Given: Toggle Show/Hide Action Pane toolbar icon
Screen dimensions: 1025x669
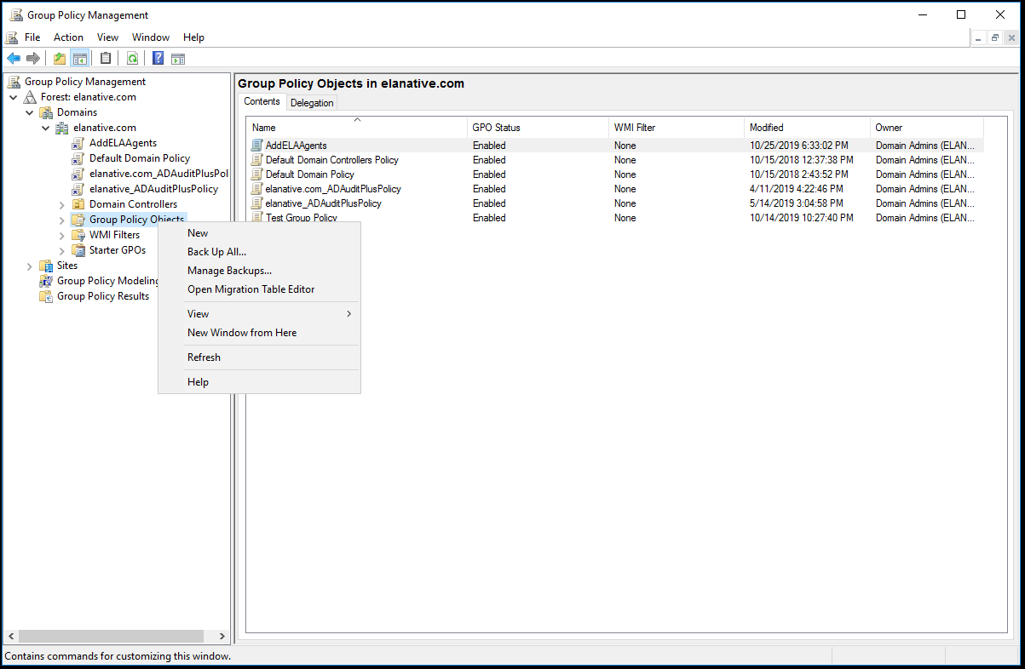Looking at the screenshot, I should coord(178,59).
